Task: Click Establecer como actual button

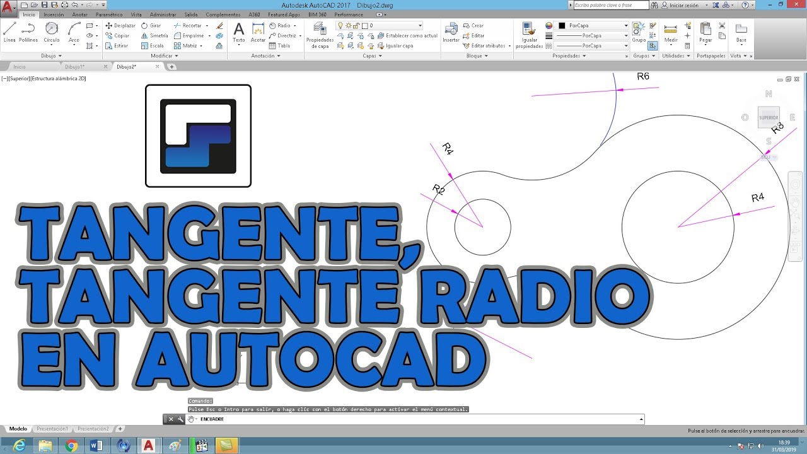Action: point(407,36)
